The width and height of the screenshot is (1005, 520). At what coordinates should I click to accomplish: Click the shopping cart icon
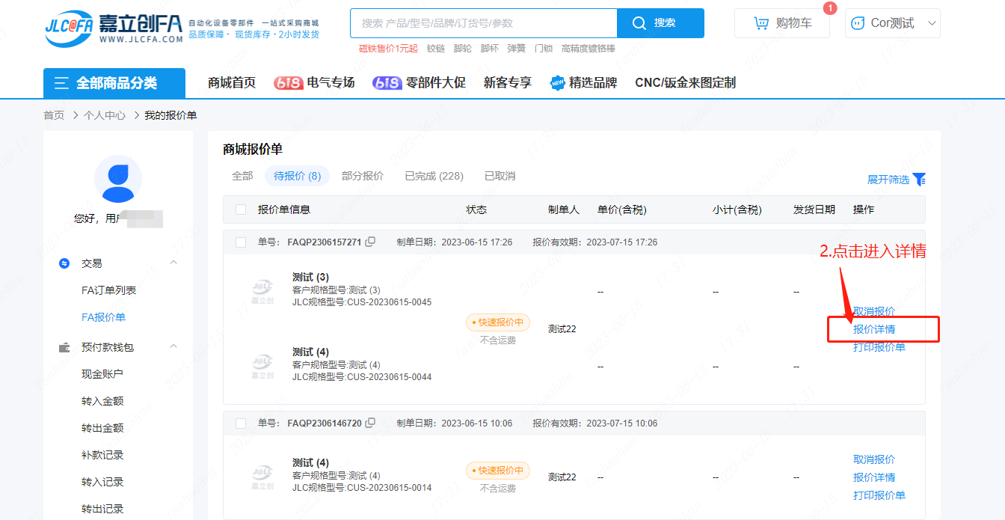point(762,23)
